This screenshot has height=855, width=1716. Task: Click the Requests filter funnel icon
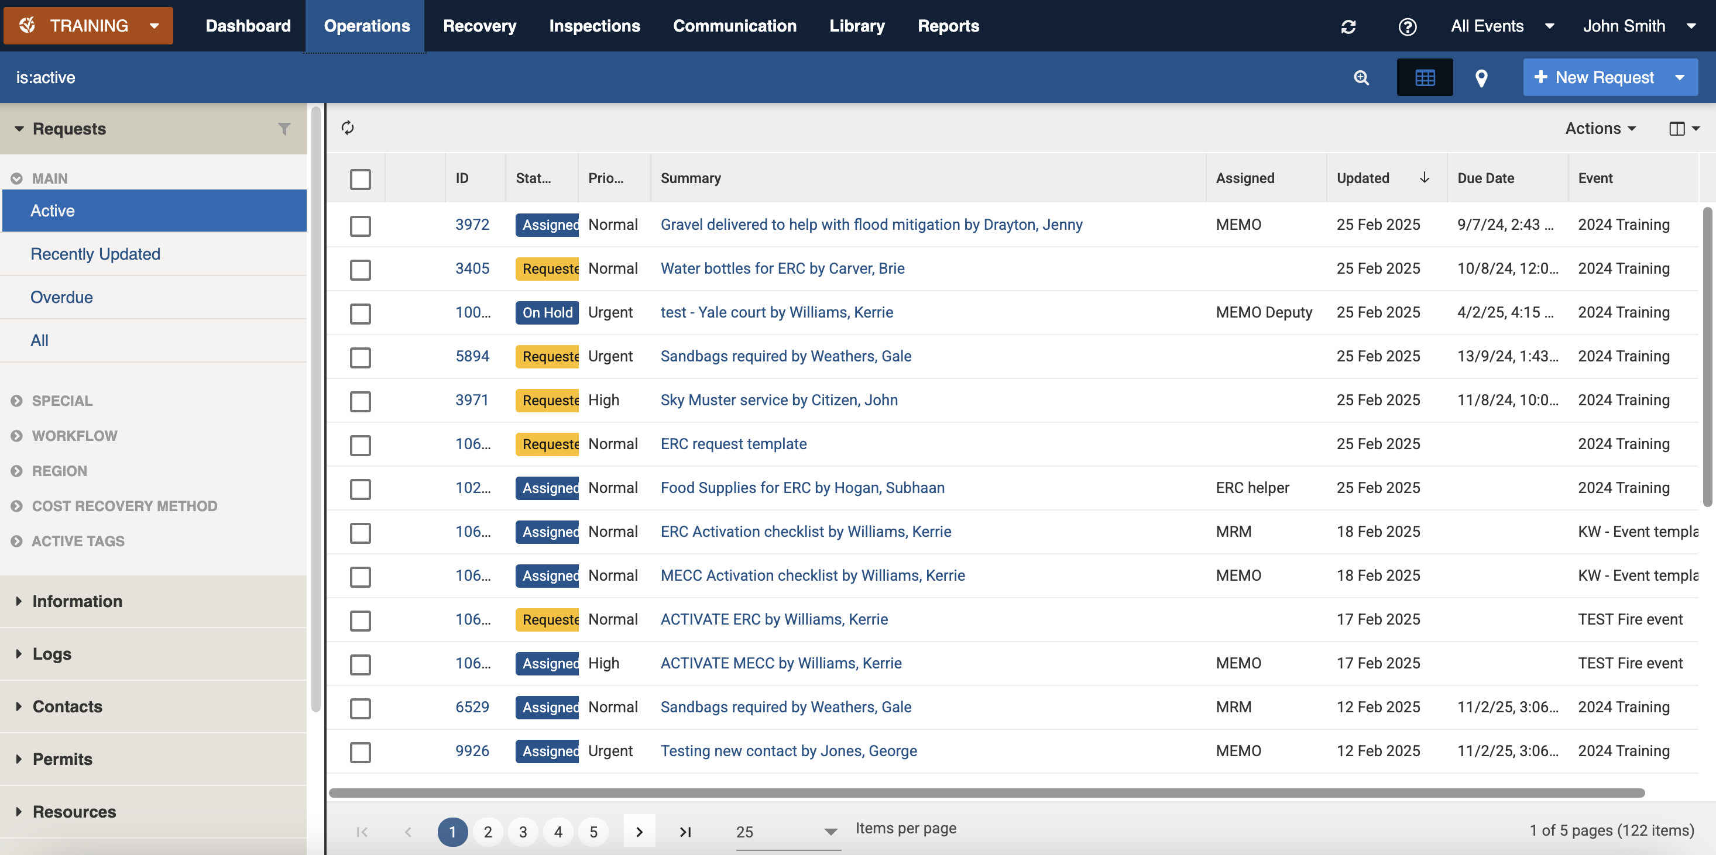(284, 129)
